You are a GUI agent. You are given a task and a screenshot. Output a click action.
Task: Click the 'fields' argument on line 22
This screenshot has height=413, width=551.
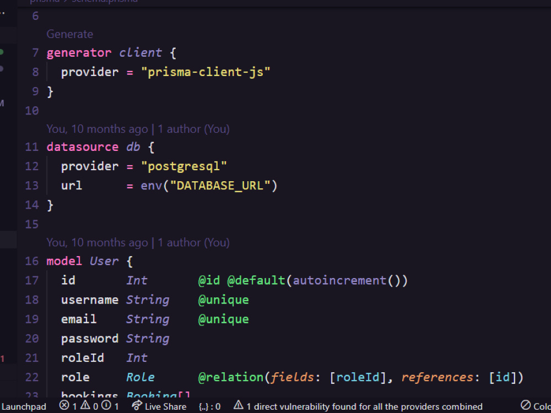click(292, 377)
